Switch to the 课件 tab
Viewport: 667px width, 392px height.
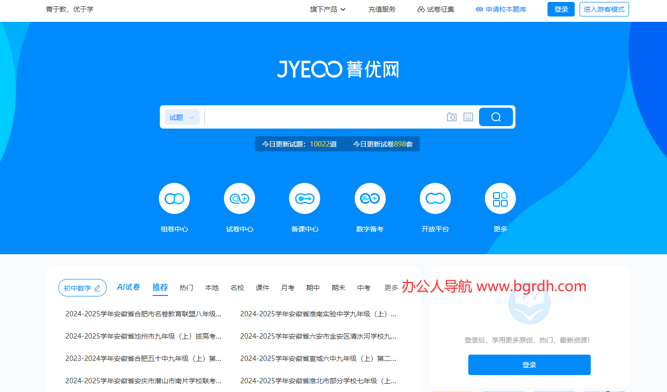(x=262, y=288)
